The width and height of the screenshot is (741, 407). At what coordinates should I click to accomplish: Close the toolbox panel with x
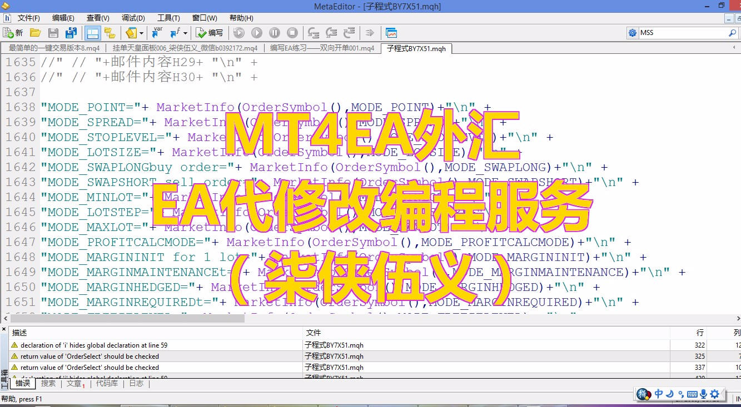[4, 329]
